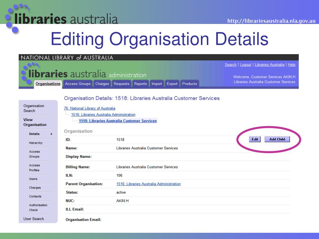The width and height of the screenshot is (319, 239).
Task: Open 76: National Library of Australia breadcrumb
Action: [x=90, y=108]
